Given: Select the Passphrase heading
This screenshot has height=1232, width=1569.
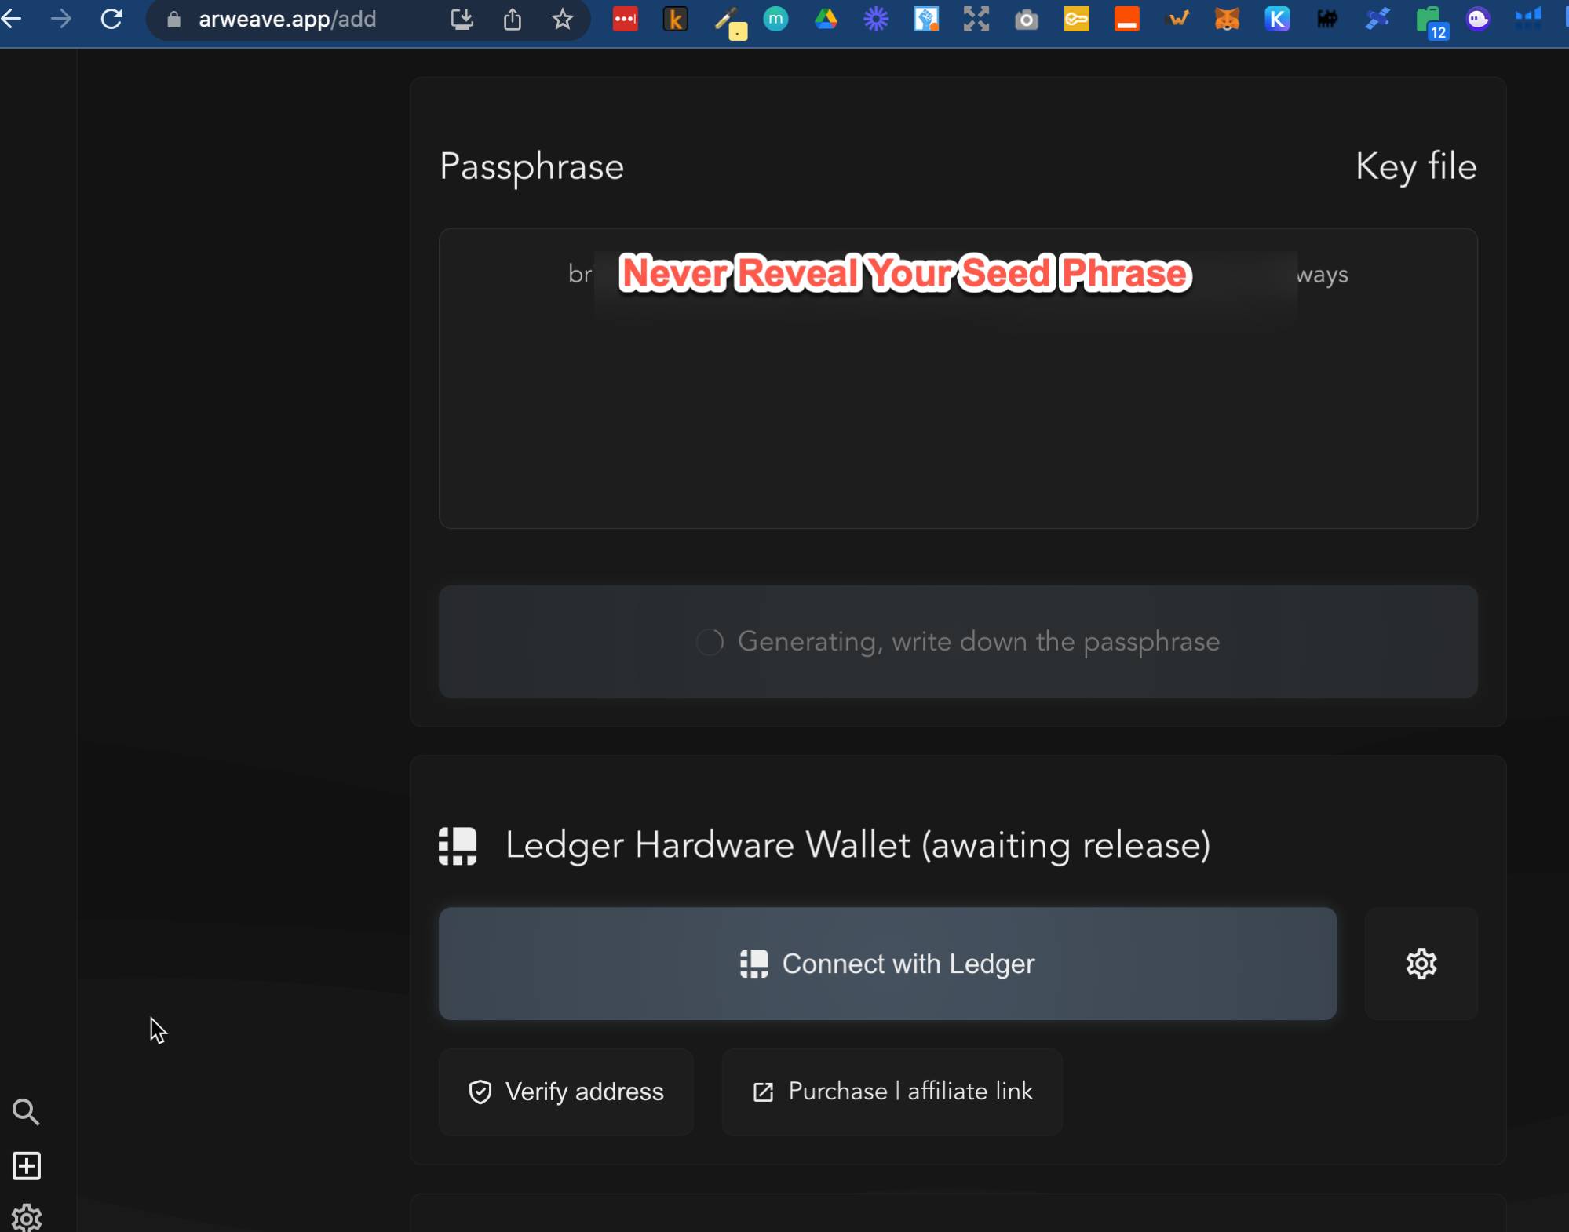Looking at the screenshot, I should tap(531, 166).
